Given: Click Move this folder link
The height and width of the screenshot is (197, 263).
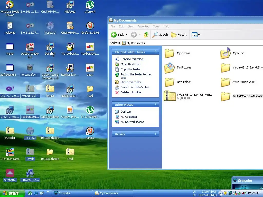Looking at the screenshot, I should [x=130, y=64].
